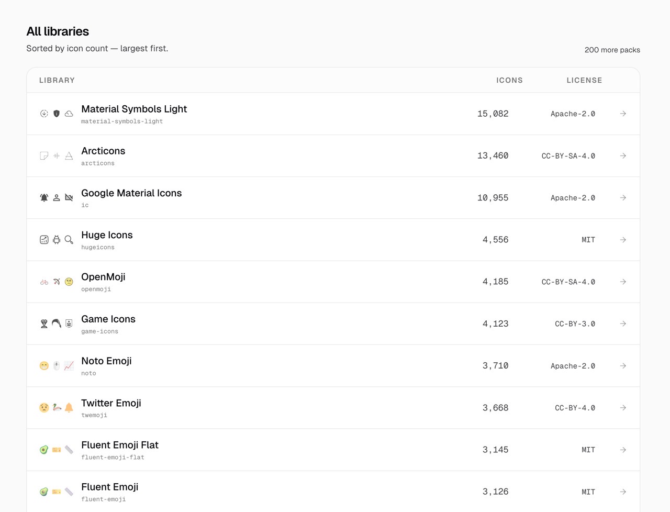
Task: Click the computer mouse emoji in Noto Emoji row
Action: click(x=57, y=366)
